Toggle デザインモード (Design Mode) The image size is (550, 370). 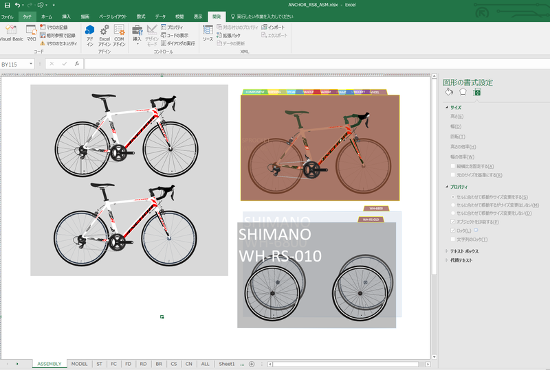[x=152, y=36]
